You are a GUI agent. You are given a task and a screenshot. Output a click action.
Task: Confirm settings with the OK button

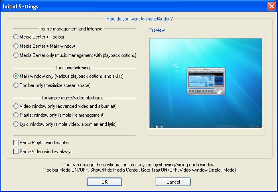pos(104,182)
